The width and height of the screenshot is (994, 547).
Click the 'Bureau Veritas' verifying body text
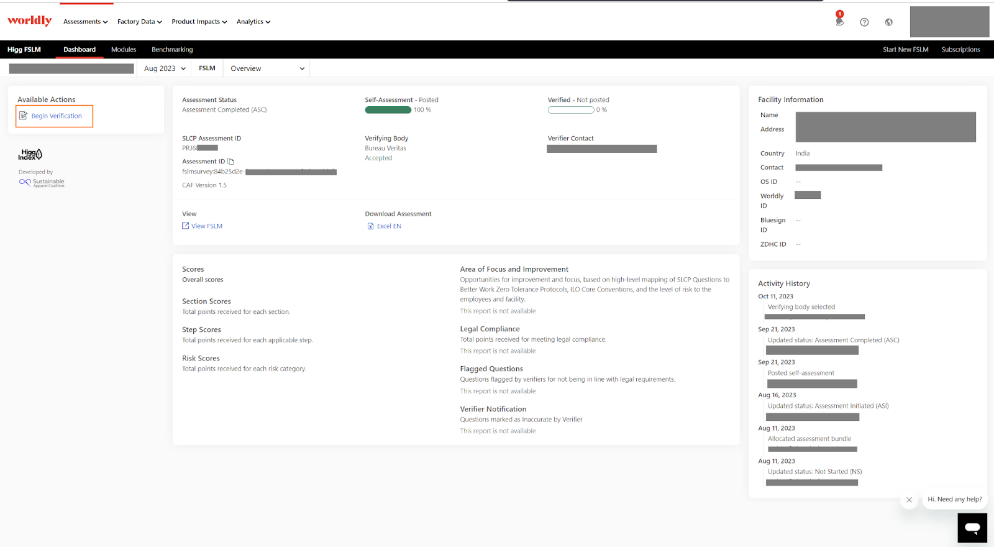(x=385, y=149)
